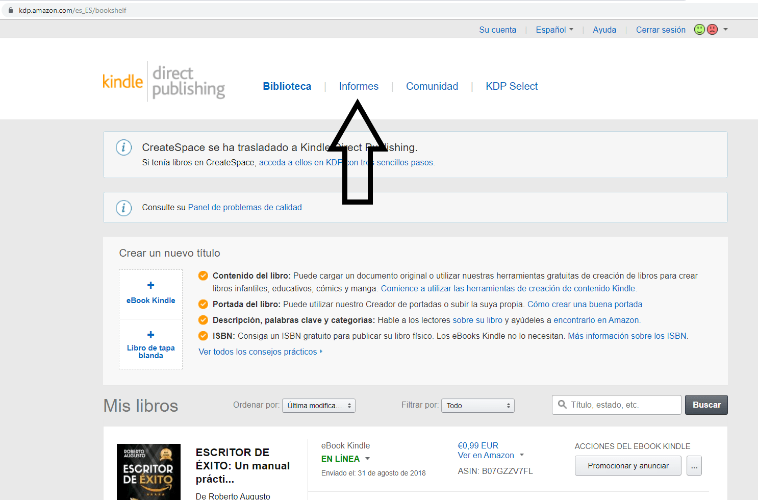This screenshot has width=758, height=500.
Task: Open the Informes tab
Action: [x=359, y=86]
